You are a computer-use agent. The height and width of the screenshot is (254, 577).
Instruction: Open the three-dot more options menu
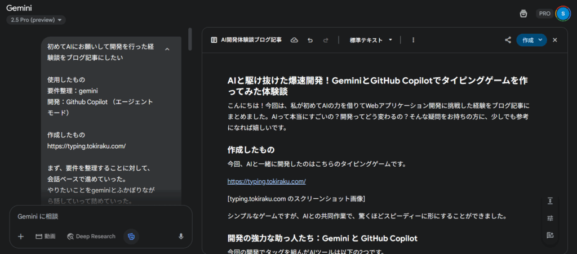click(414, 40)
